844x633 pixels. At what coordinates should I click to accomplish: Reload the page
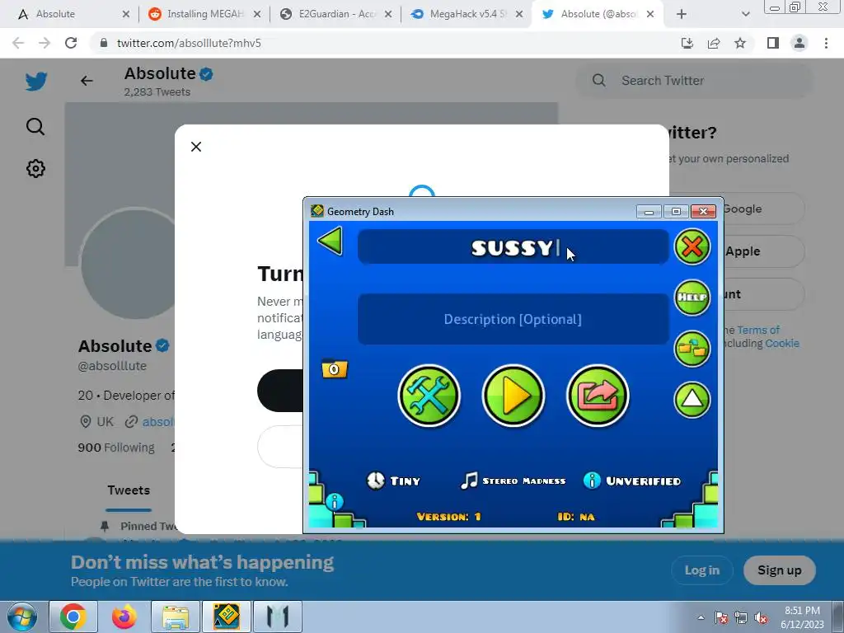click(71, 43)
